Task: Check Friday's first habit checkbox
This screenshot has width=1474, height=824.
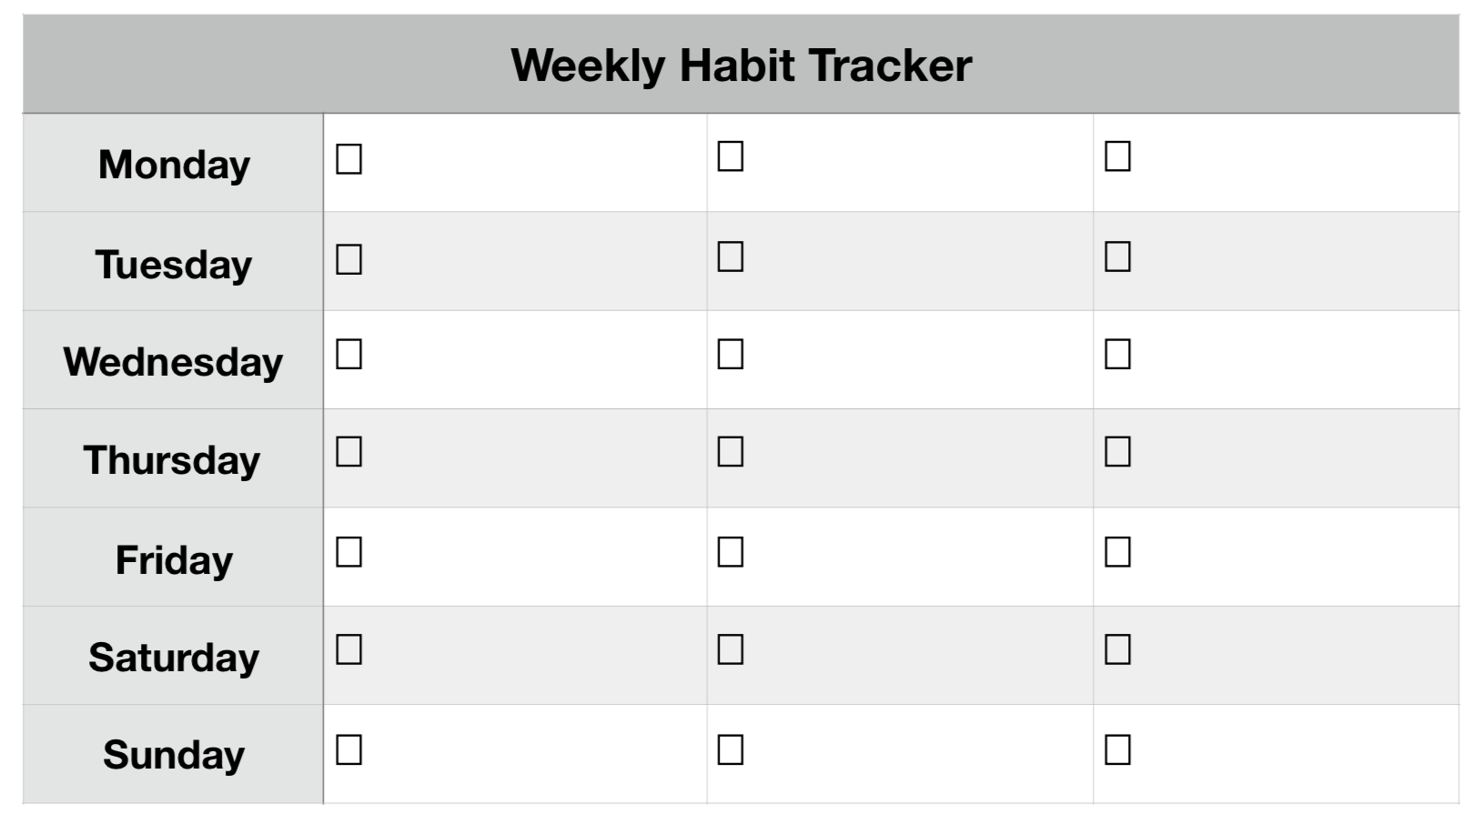Action: tap(349, 552)
